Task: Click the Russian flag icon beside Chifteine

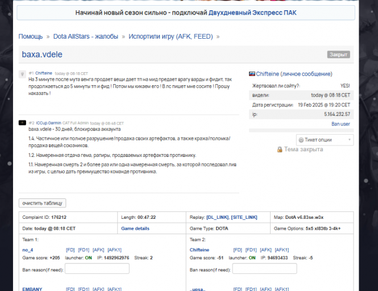Action: click(252, 74)
